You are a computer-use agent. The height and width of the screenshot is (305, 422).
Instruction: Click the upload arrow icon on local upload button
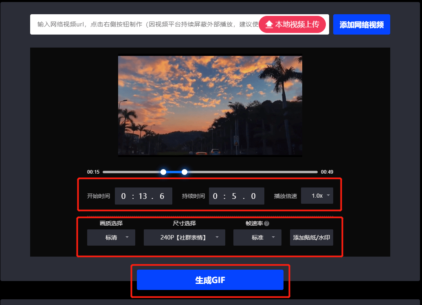point(269,24)
